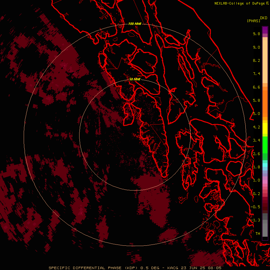Image resolution: width=270 pixels, height=270 pixels.
Task: Click the DKD label above the color scale
Action: coord(264,18)
